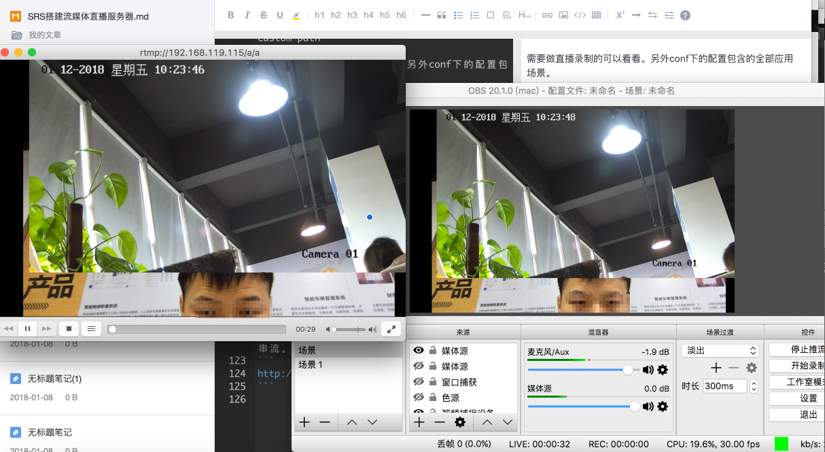This screenshot has width=825, height=452.
Task: Open SRS搭建流媒体直播服务器.md file
Action: [x=90, y=16]
